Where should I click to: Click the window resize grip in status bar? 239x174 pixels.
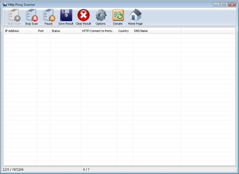point(235,170)
